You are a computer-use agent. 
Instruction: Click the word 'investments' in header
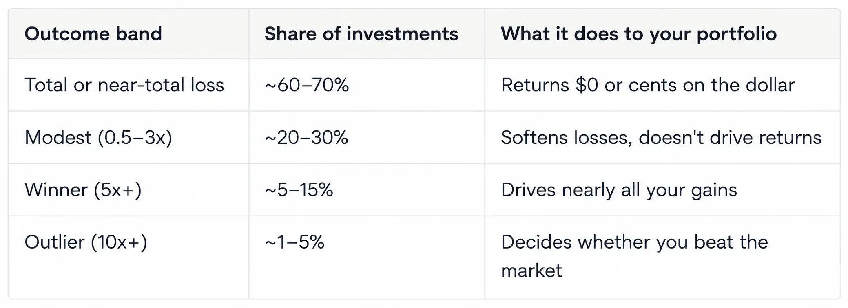pos(403,34)
